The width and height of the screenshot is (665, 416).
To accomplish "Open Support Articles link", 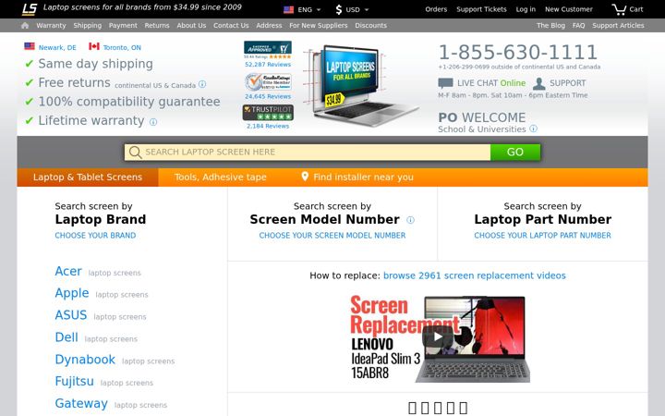I will (x=618, y=26).
